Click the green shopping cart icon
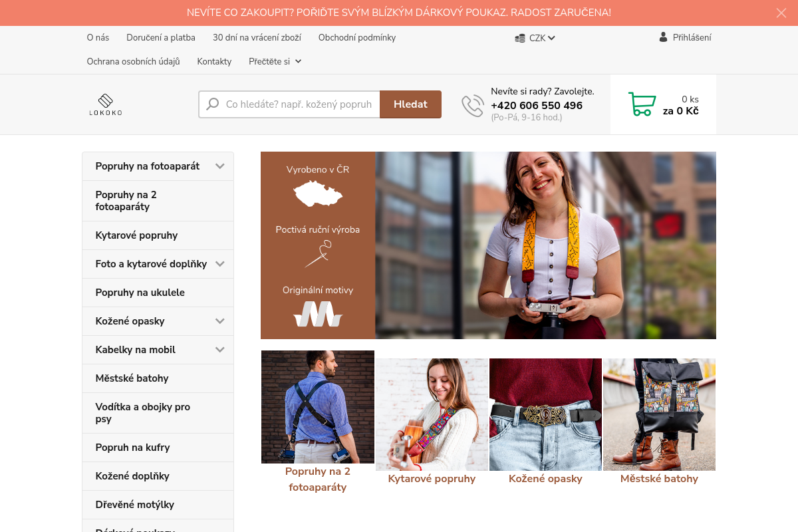This screenshot has height=532, width=798. tap(642, 104)
